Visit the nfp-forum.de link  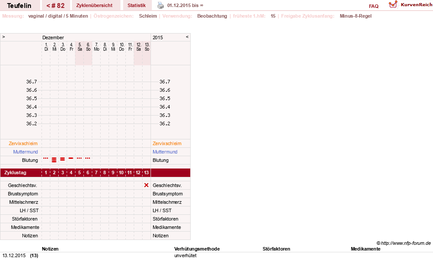406,243
